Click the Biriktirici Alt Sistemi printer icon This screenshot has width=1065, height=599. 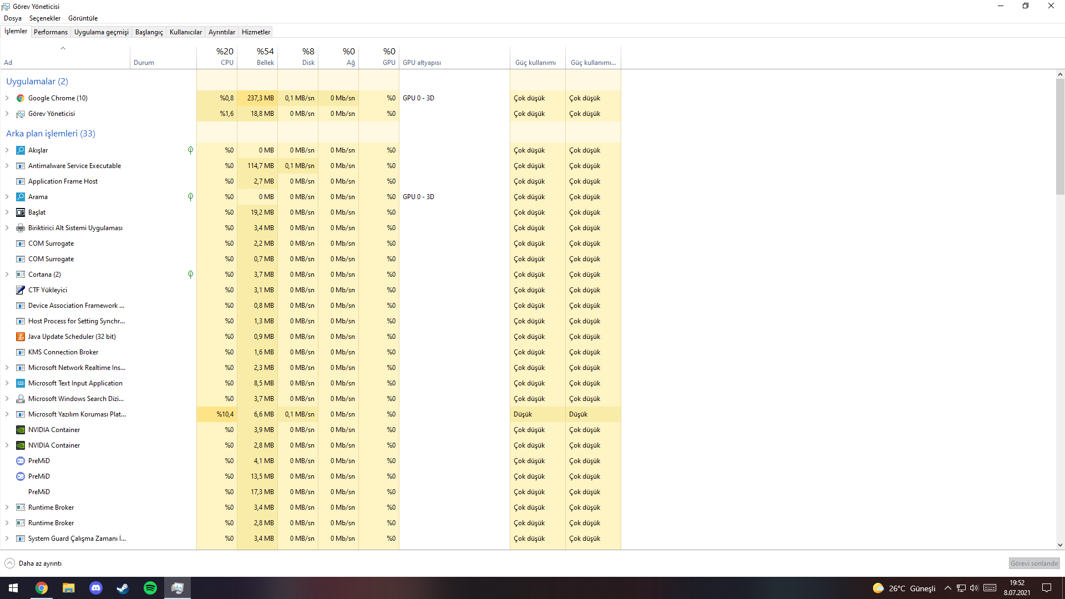click(x=21, y=228)
